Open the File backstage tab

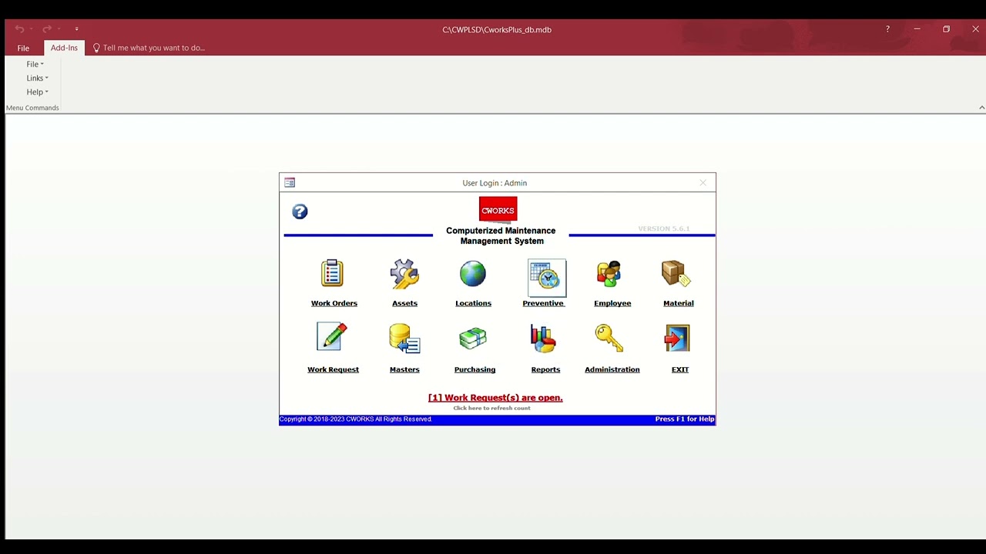click(x=23, y=48)
